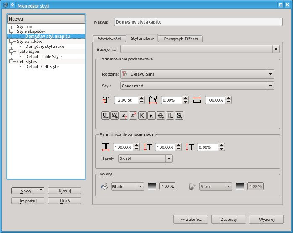The height and width of the screenshot is (233, 293).
Task: Switch to the Właściwości tab
Action: [x=109, y=39]
